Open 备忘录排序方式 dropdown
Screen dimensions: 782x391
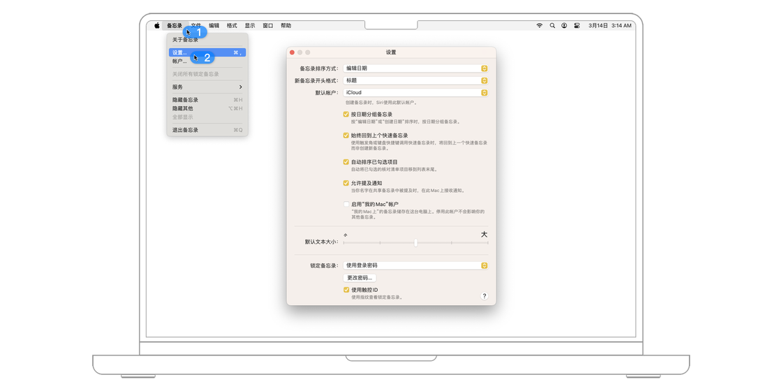click(415, 68)
